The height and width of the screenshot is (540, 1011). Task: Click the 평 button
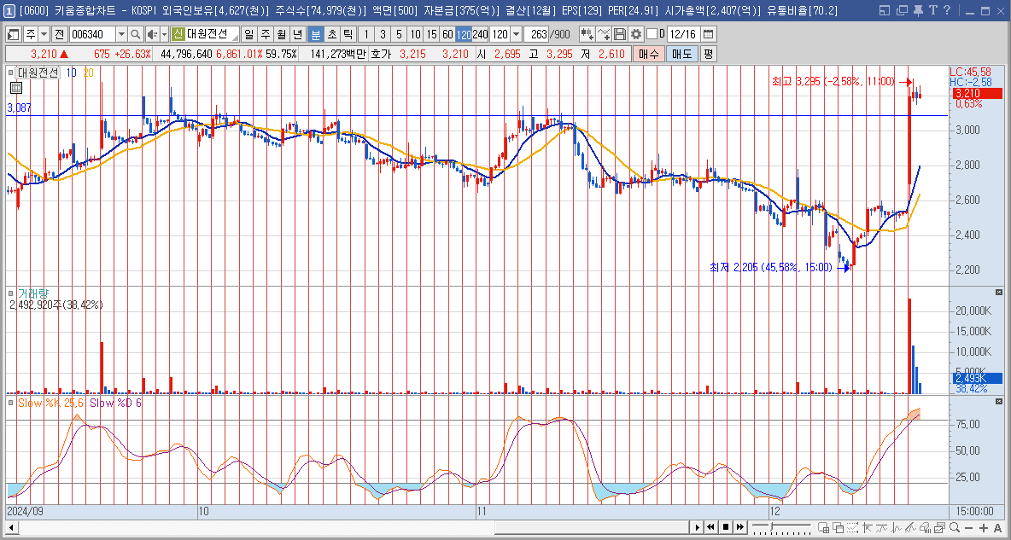tap(708, 54)
